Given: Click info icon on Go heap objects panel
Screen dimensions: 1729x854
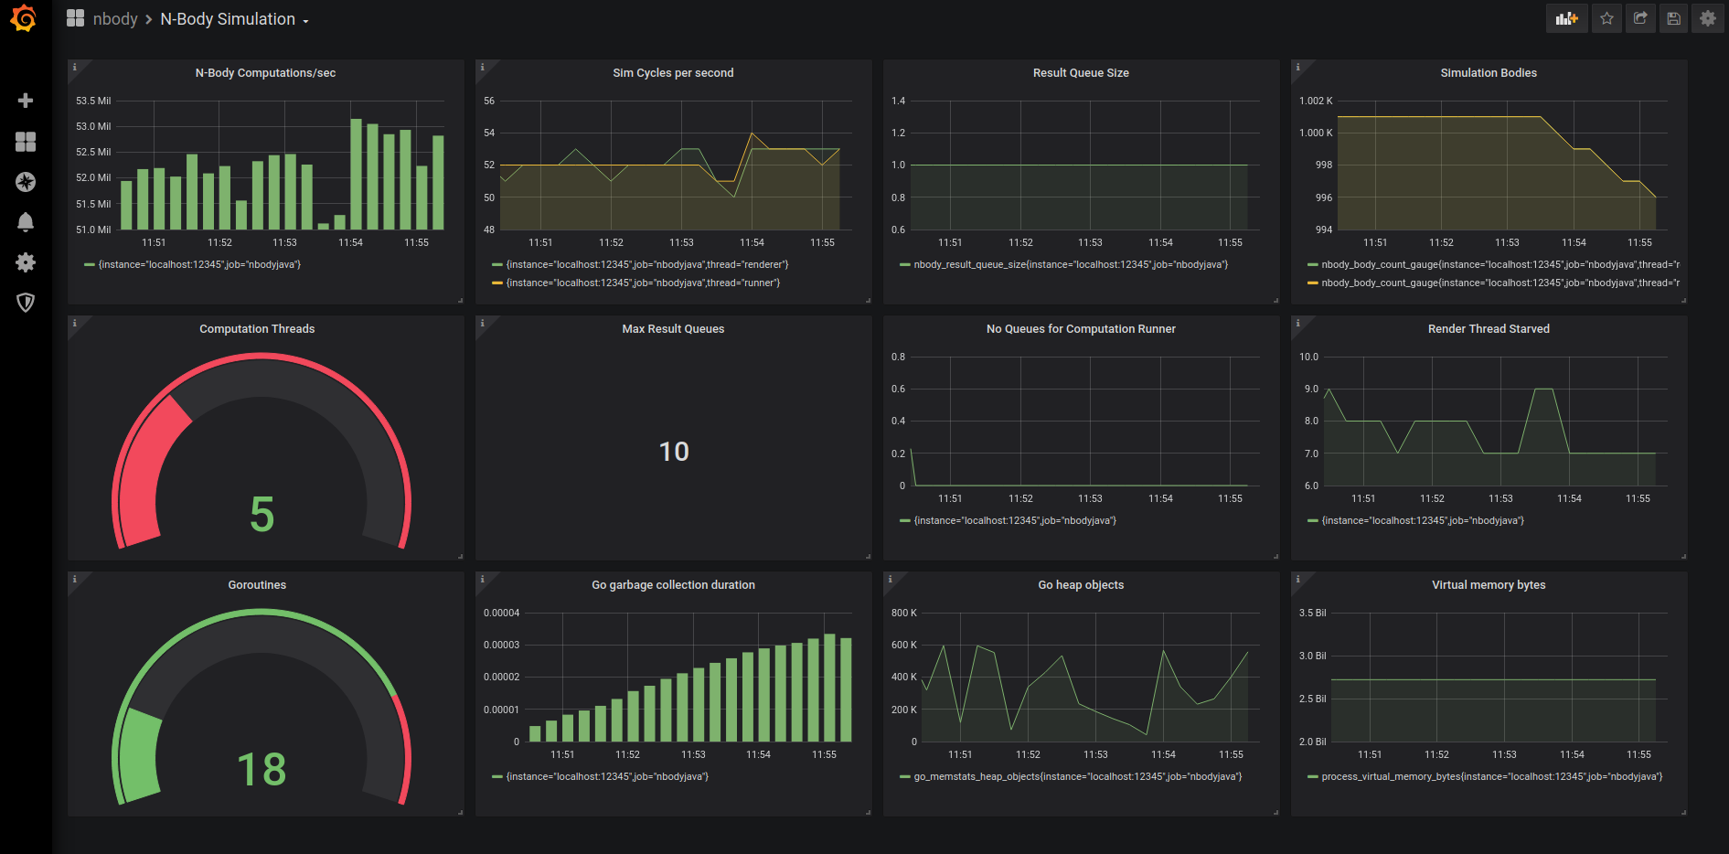Looking at the screenshot, I should (890, 579).
